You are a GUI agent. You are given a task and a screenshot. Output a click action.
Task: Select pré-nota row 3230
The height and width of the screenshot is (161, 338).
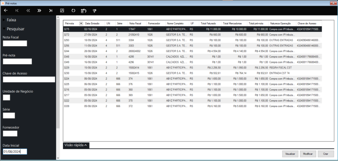pos(192,73)
